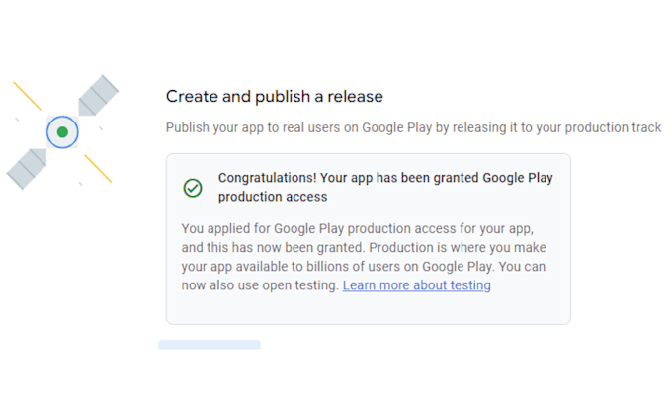
Task: Open the 'Learn more about testing' link
Action: (x=417, y=285)
